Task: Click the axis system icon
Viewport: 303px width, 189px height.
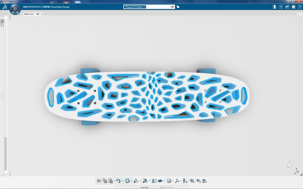Action: pyautogui.click(x=177, y=181)
